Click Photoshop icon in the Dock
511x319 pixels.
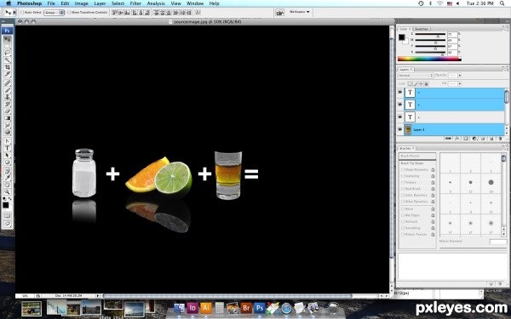pos(260,308)
